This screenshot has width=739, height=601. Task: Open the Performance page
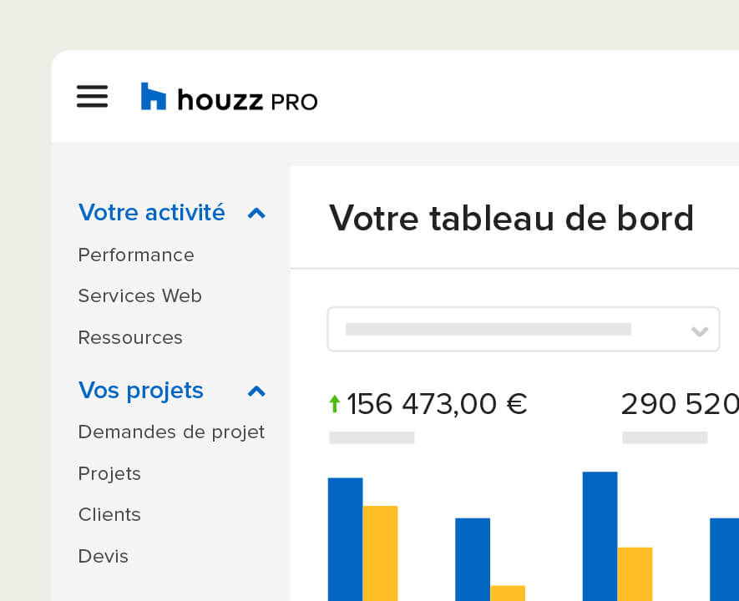coord(136,255)
